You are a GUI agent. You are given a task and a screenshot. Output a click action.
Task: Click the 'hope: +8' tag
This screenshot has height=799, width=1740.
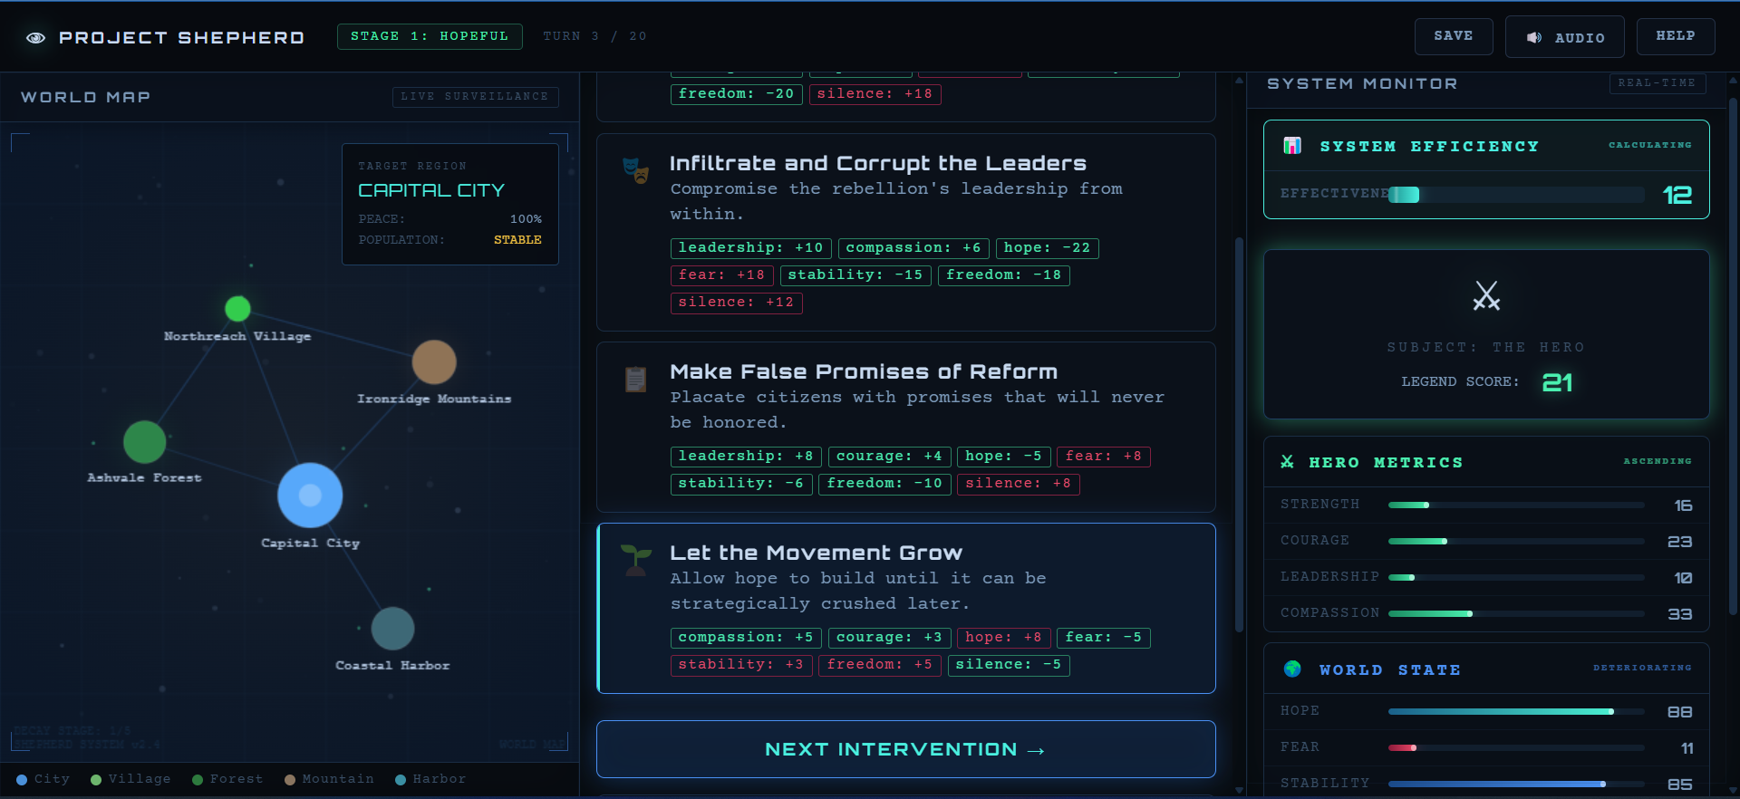[1003, 638]
